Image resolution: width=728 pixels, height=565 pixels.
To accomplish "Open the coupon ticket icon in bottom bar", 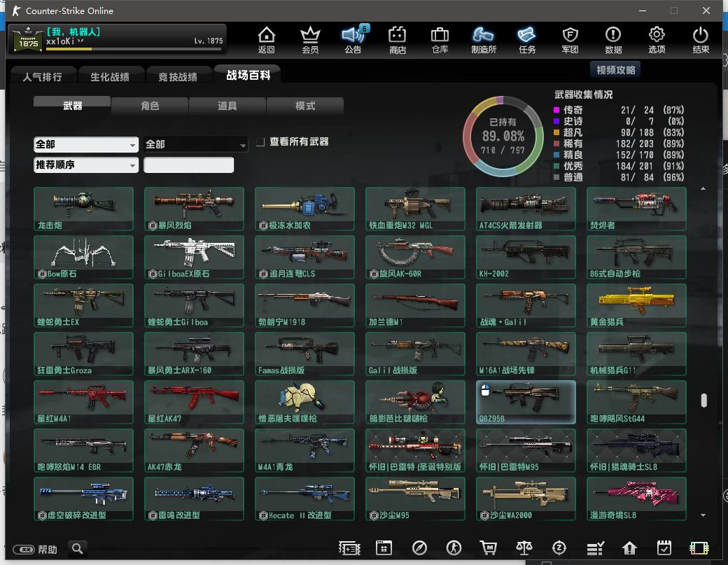I will (349, 548).
